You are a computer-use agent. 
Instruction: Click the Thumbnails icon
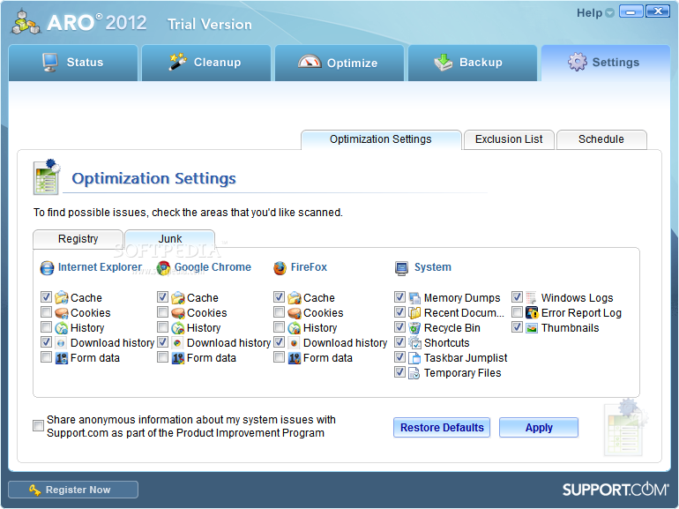click(x=532, y=328)
